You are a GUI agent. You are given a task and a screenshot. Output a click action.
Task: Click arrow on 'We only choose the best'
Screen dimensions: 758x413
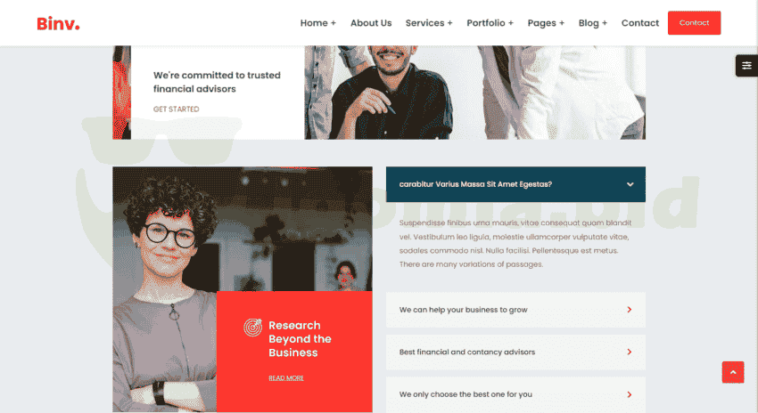[630, 394]
